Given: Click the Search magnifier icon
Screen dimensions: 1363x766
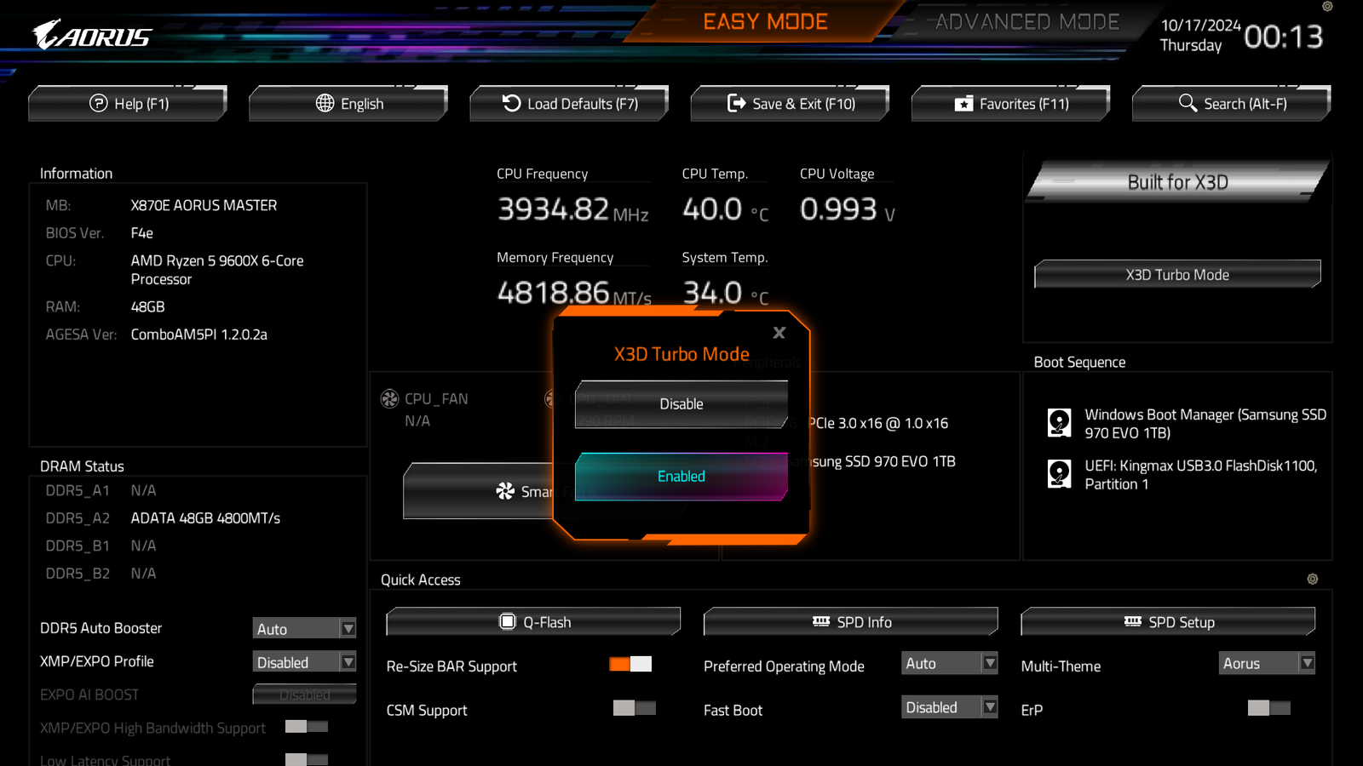Looking at the screenshot, I should [x=1188, y=103].
